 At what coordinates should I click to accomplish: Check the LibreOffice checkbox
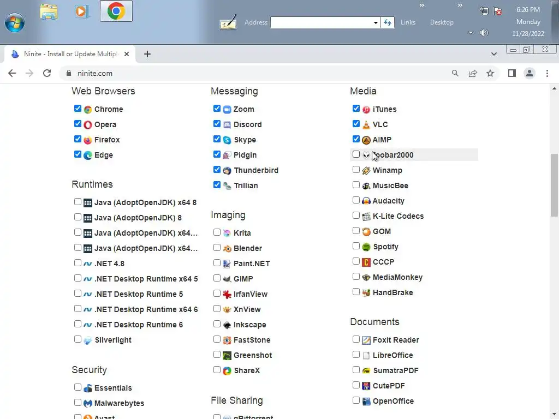point(356,355)
